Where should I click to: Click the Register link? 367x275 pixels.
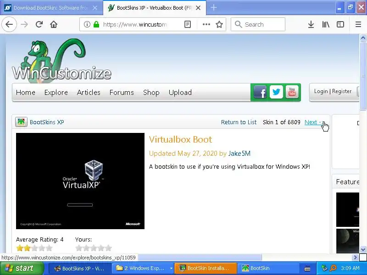[x=342, y=91]
